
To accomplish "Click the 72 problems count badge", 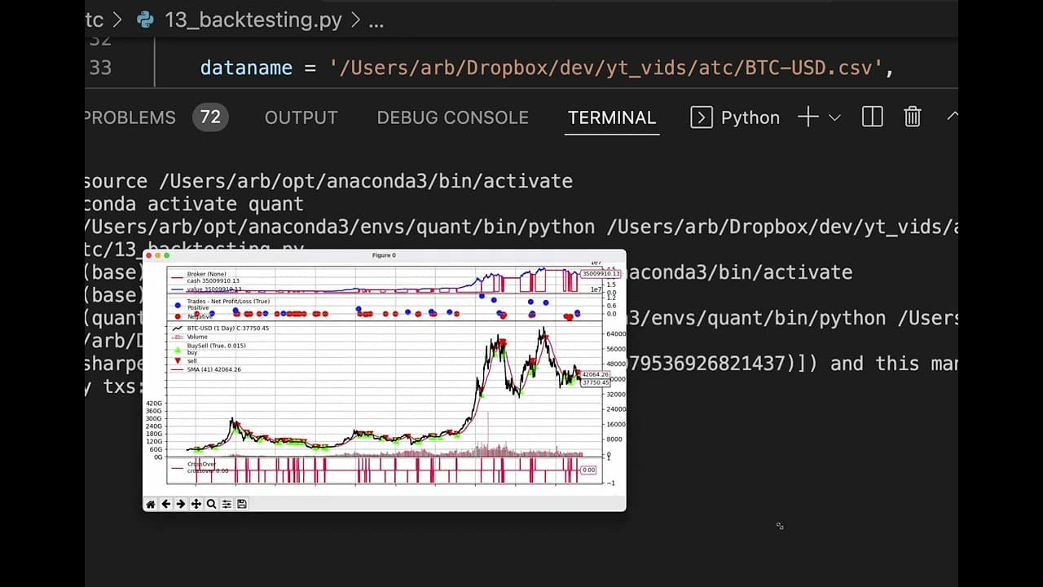I will 210,117.
